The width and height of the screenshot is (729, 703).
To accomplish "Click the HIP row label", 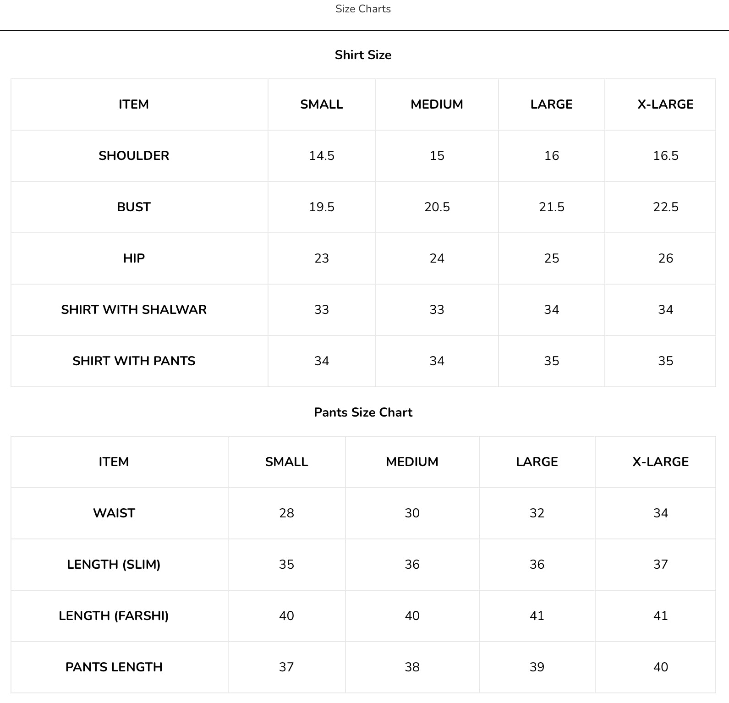I will point(134,258).
